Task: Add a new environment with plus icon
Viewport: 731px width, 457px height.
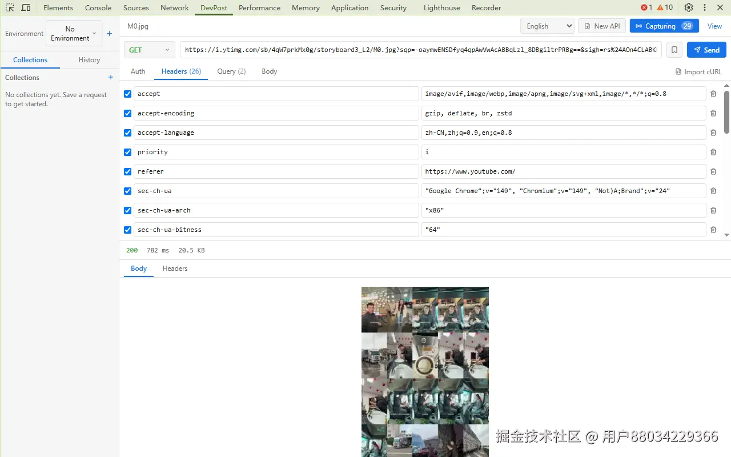Action: [x=110, y=34]
